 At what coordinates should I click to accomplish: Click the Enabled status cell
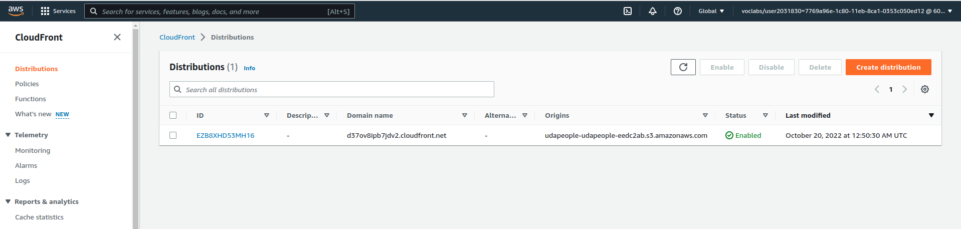point(743,135)
